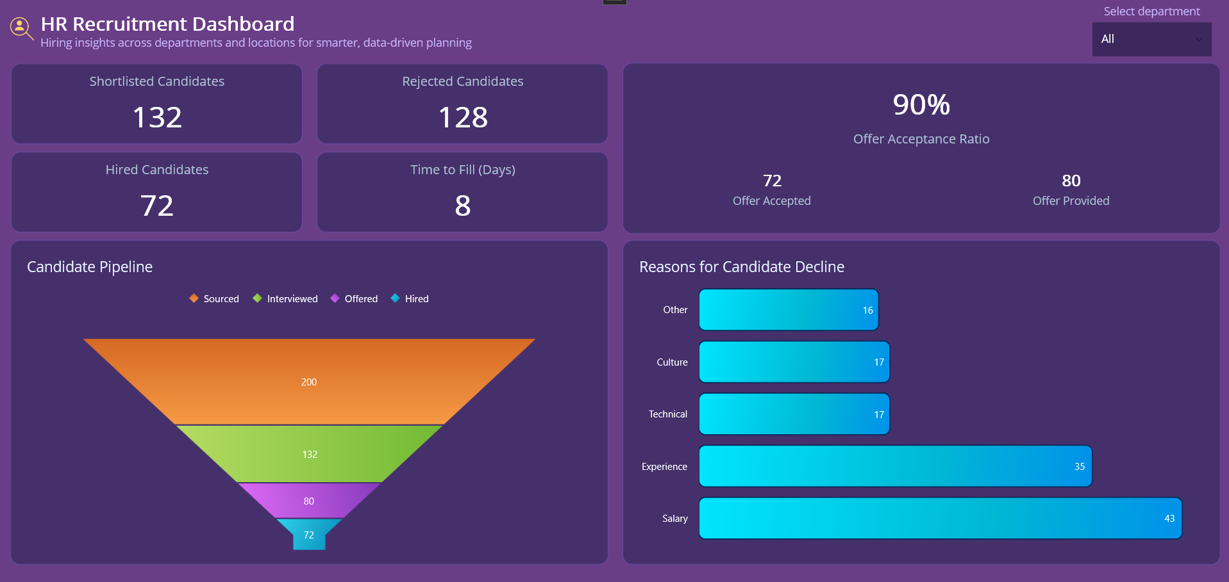The width and height of the screenshot is (1229, 582).
Task: Select the Salary decline reason bar
Action: point(941,518)
